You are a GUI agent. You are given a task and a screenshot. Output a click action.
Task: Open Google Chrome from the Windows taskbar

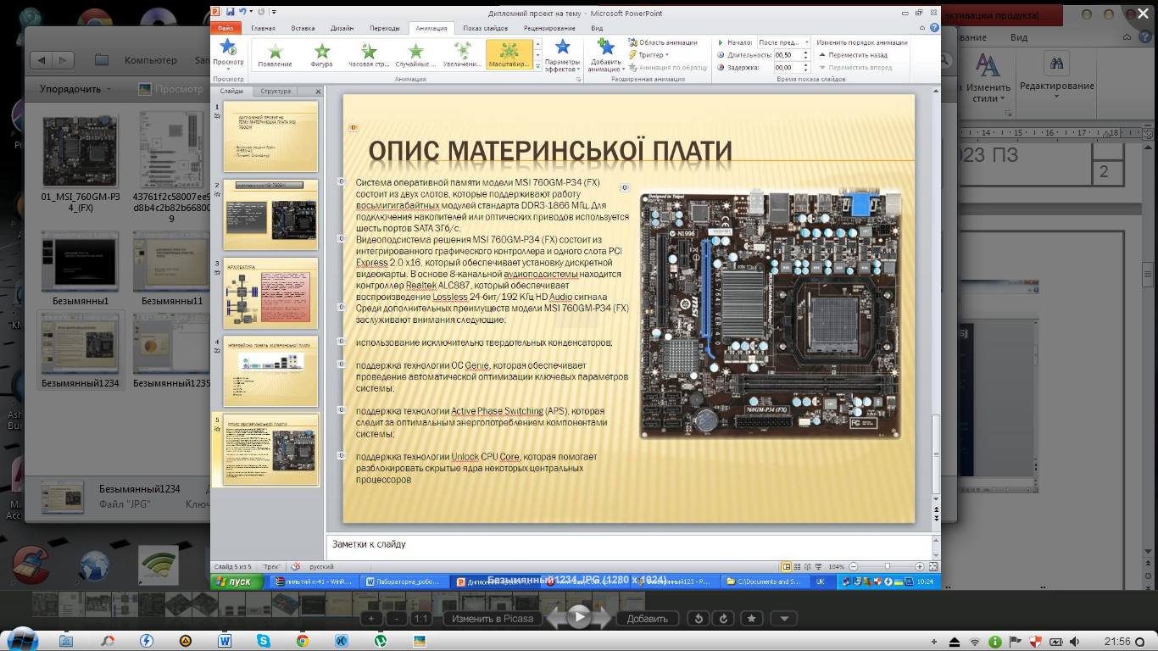pyautogui.click(x=303, y=641)
